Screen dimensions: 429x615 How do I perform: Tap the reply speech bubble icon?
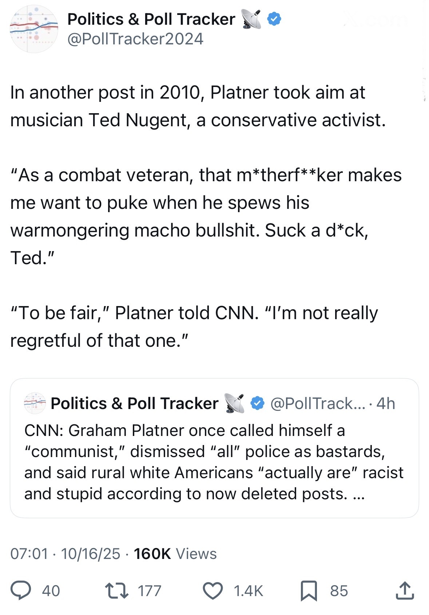[x=20, y=590]
